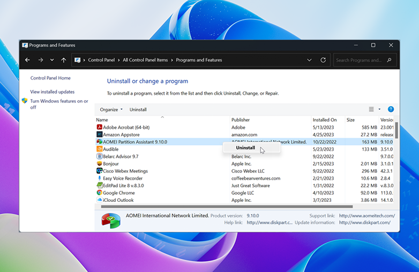Go back with the back arrow
Image resolution: width=419 pixels, height=272 pixels.
click(x=27, y=60)
